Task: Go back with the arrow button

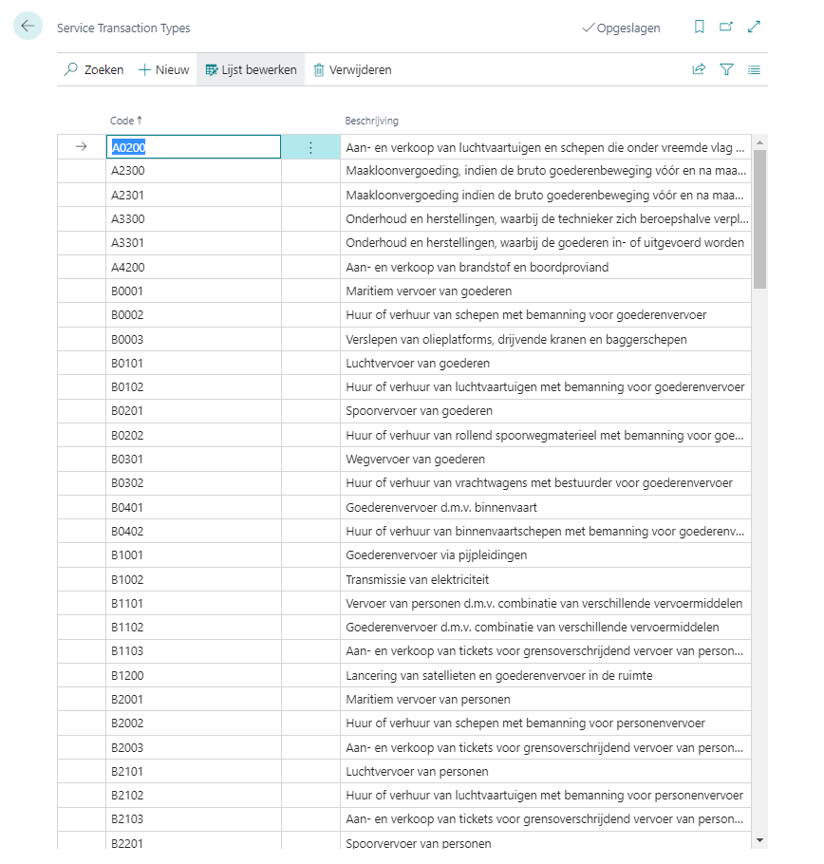Action: [x=28, y=26]
